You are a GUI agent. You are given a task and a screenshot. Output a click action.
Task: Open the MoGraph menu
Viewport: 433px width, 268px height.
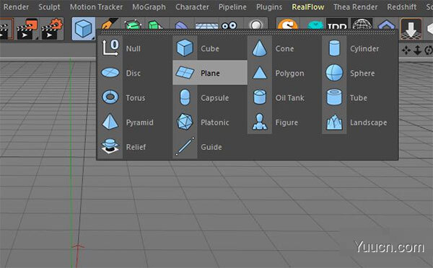[149, 7]
